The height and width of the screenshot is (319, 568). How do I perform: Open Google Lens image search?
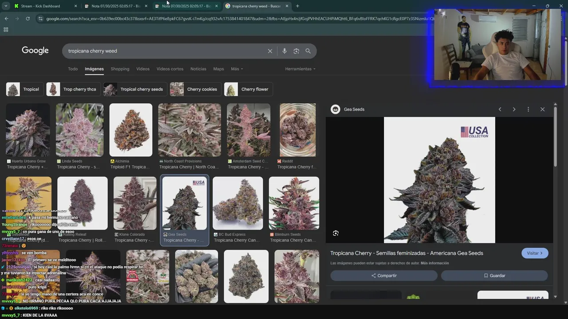(x=296, y=51)
